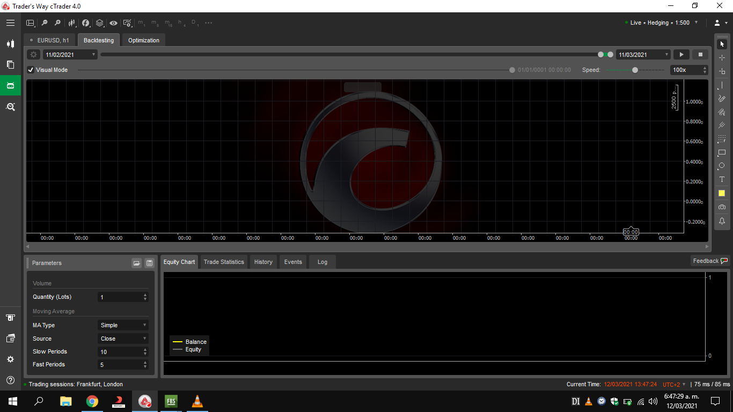733x412 pixels.
Task: Select the text annotation tool
Action: pos(722,179)
